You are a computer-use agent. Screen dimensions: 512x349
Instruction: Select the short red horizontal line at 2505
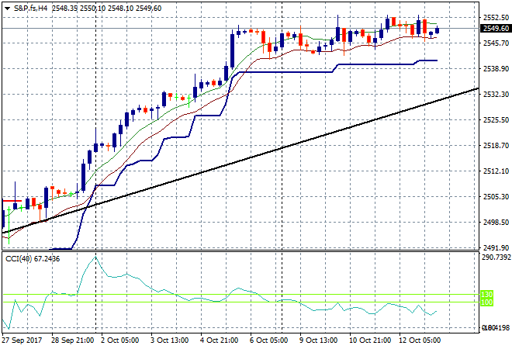point(12,201)
